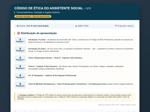Click the subtitle Conservadorismo, transição e legado histórico
This screenshot has height=112, width=150.
pyautogui.click(x=38, y=12)
